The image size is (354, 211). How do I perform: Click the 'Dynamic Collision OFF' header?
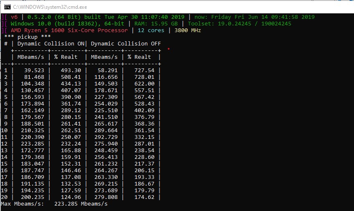click(126, 44)
